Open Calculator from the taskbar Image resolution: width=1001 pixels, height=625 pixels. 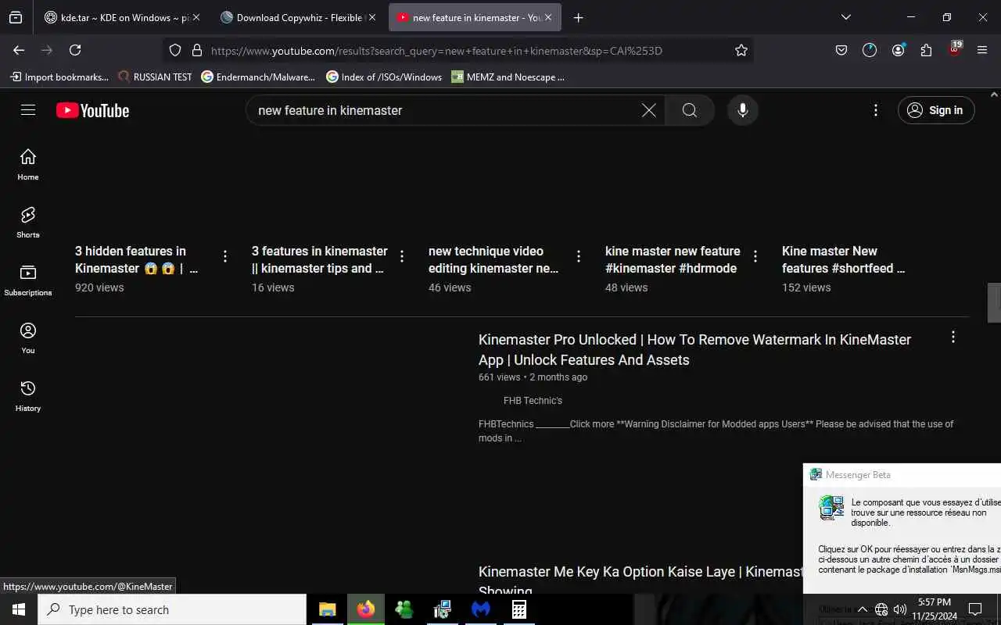(x=519, y=609)
